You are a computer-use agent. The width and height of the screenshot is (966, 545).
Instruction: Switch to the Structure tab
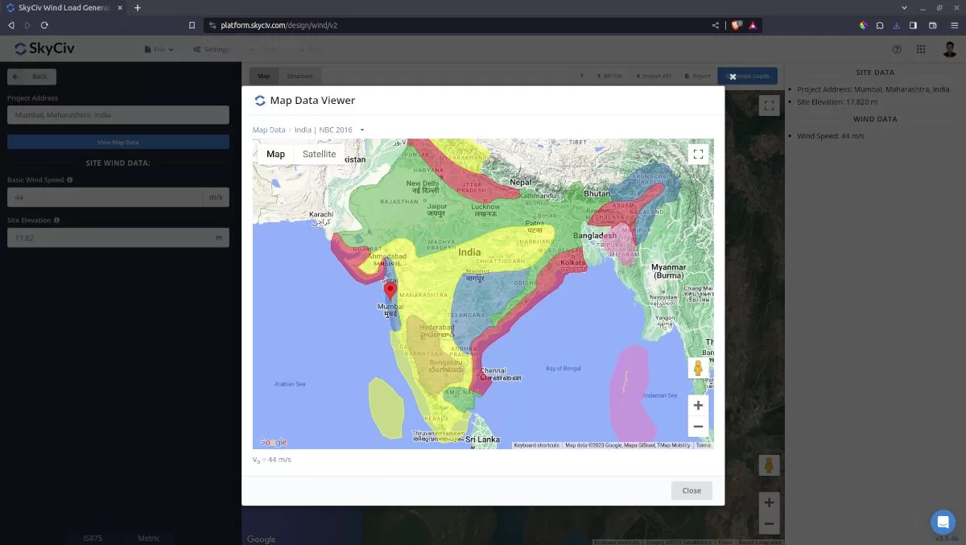pos(299,75)
